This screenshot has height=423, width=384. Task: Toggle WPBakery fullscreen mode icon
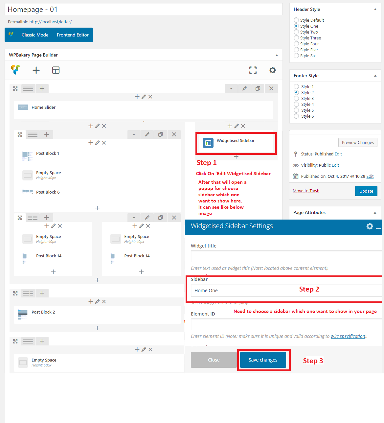(x=253, y=70)
